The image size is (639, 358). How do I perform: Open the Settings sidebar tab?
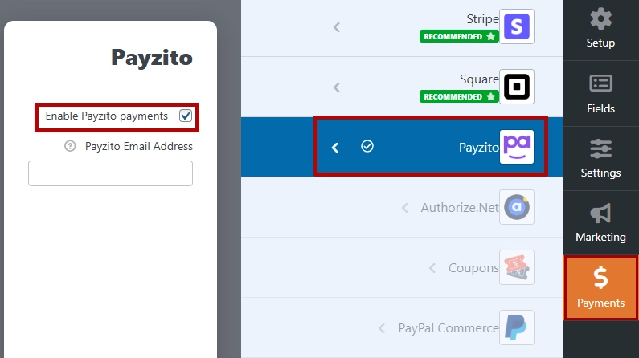pos(600,159)
